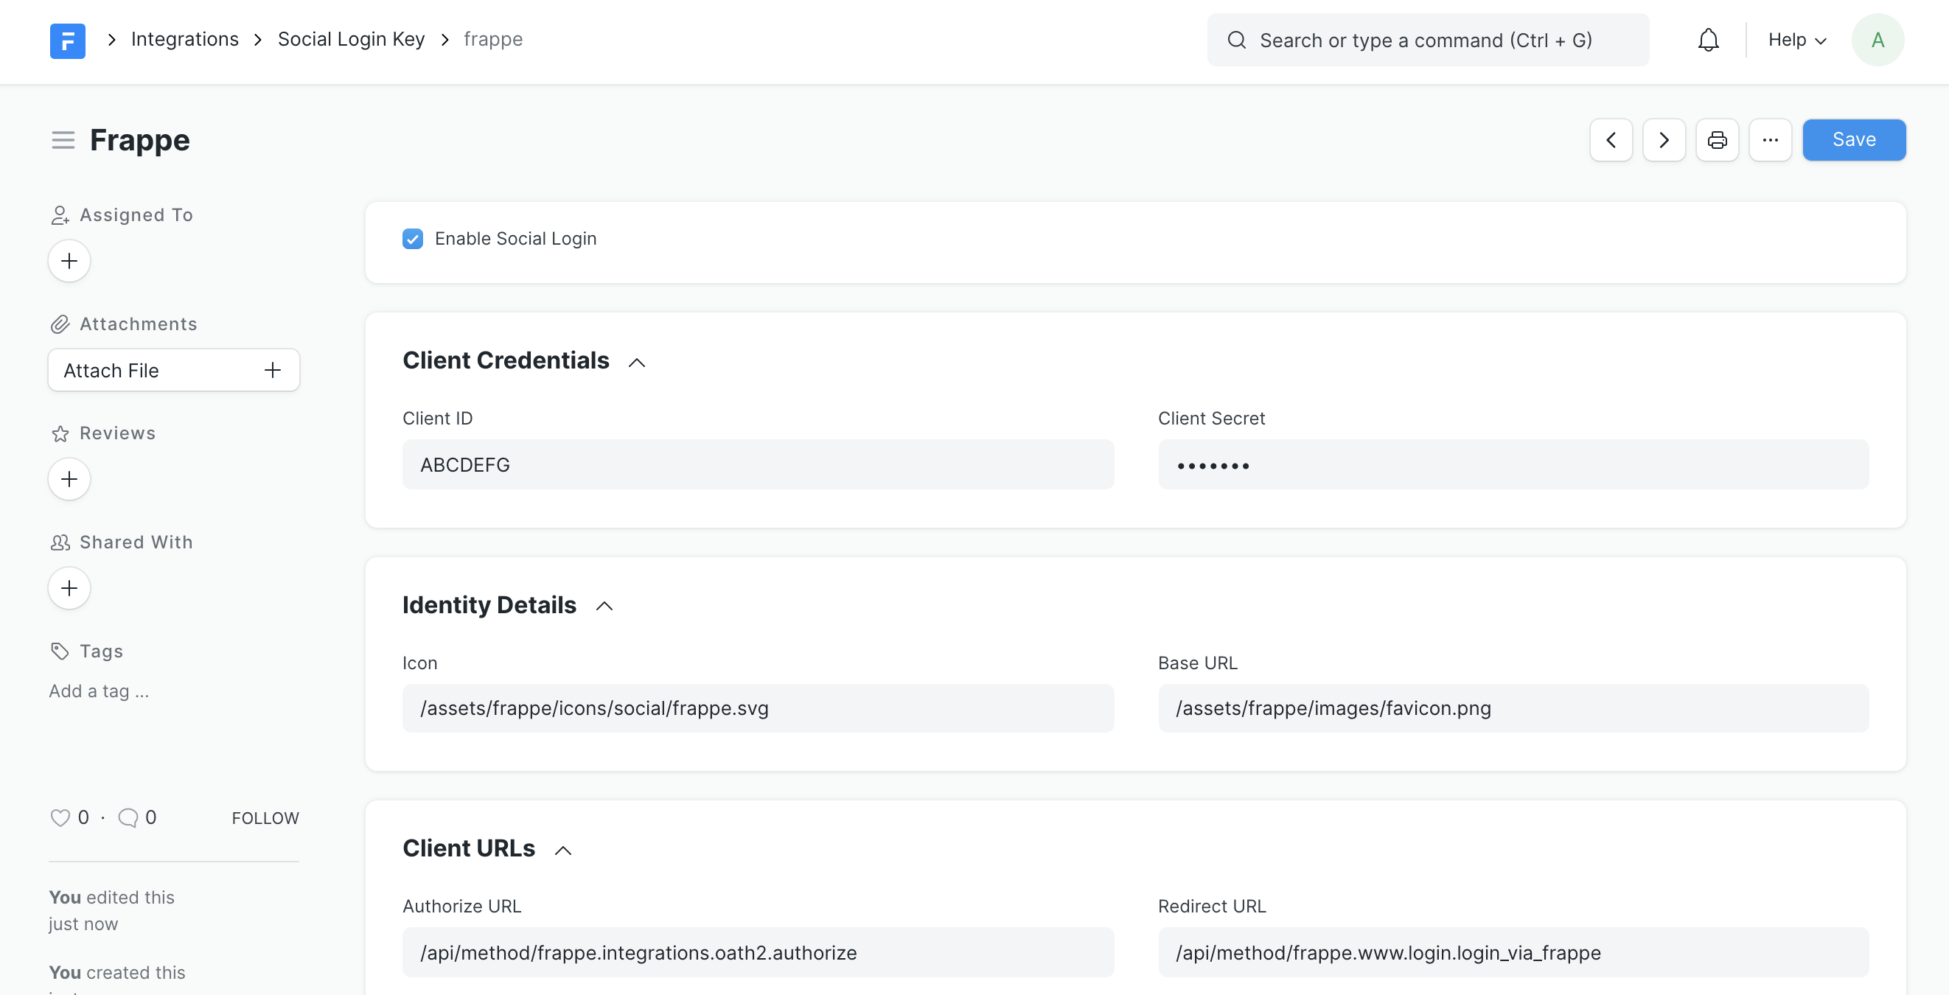
Task: Click the print icon button
Action: 1717,140
